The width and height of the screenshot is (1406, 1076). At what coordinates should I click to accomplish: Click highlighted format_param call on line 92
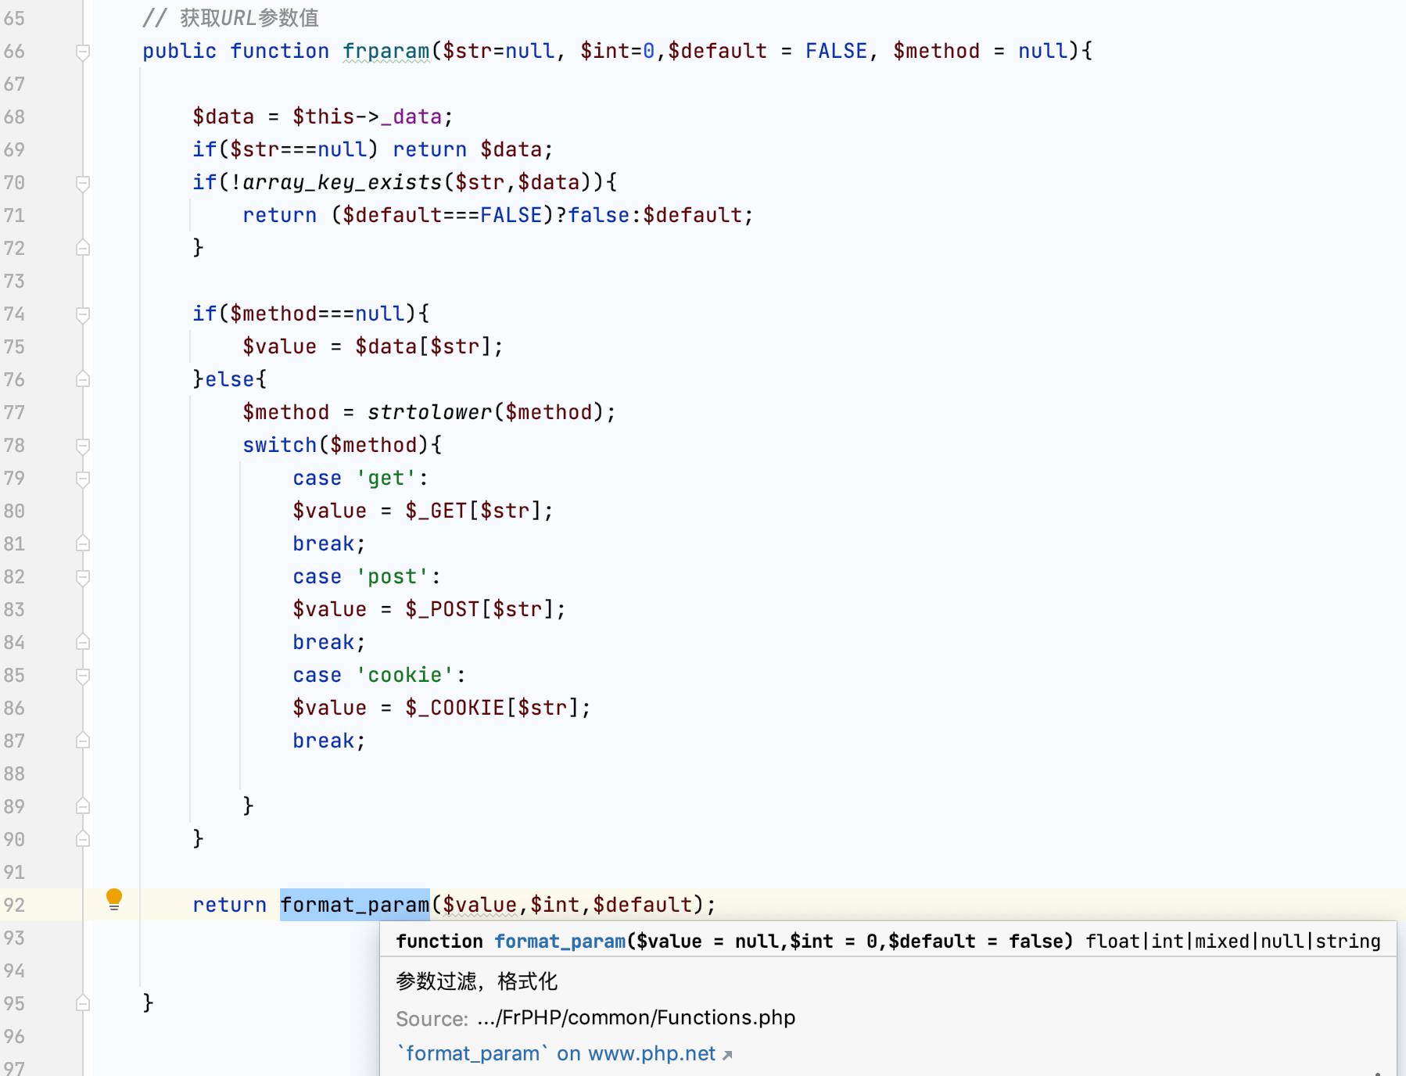[x=355, y=905]
